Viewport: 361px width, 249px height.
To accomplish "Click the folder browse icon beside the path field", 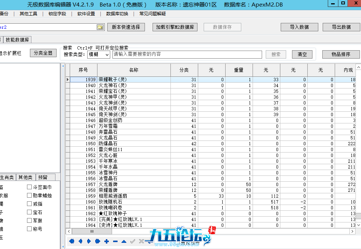I will click(x=100, y=27).
